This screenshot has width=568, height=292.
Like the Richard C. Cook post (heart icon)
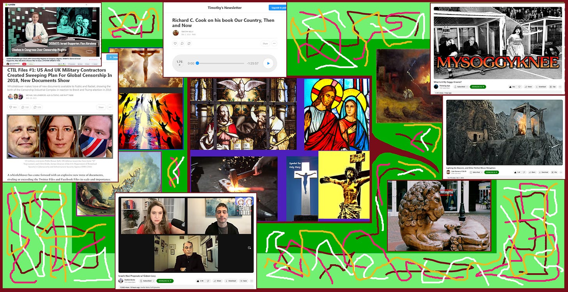click(176, 43)
